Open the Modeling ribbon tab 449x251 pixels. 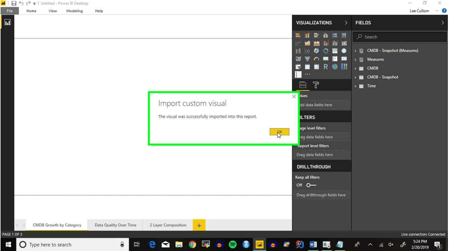point(74,11)
